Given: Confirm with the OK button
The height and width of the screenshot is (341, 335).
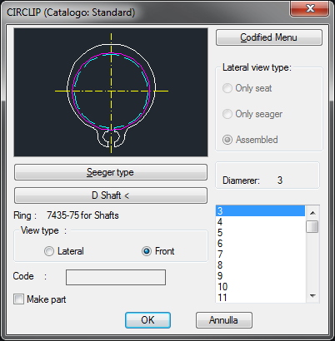Looking at the screenshot, I should pyautogui.click(x=147, y=320).
